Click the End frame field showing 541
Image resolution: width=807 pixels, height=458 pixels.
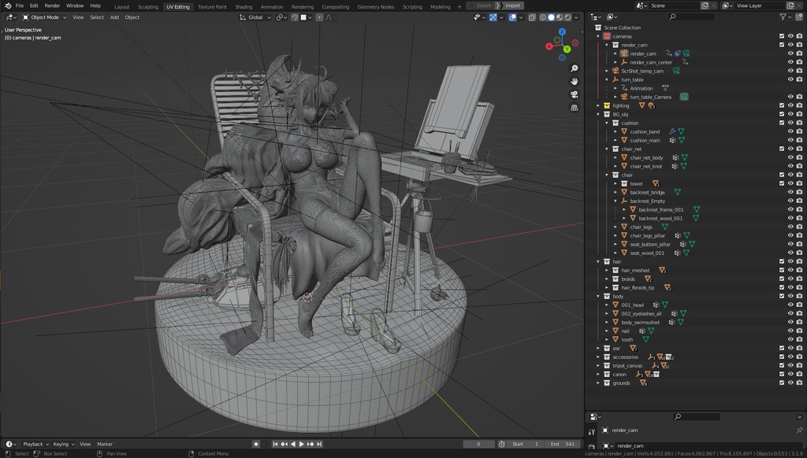pyautogui.click(x=564, y=444)
